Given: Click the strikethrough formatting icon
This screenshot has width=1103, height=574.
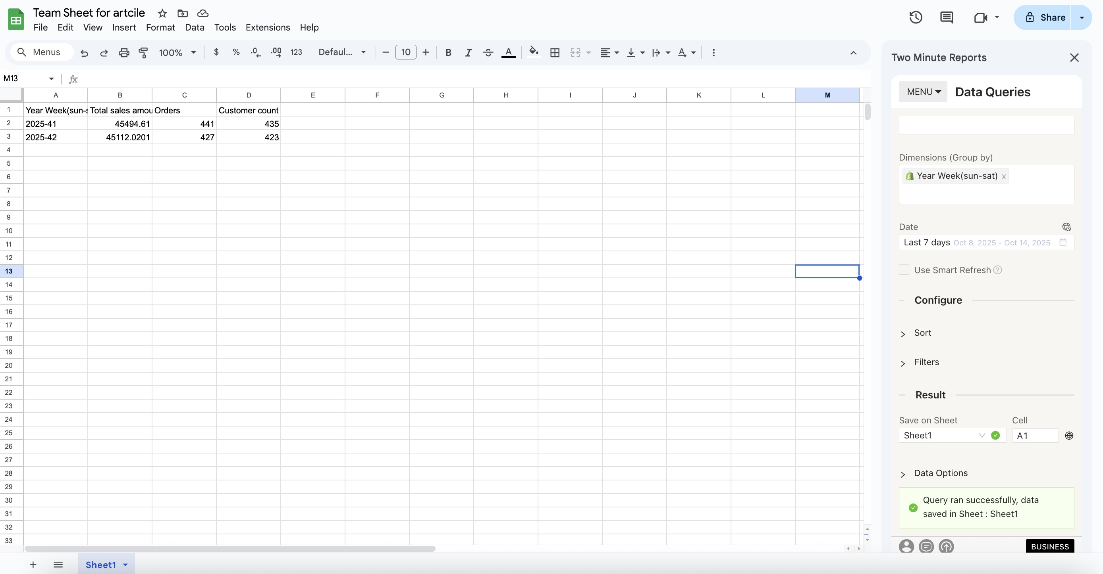Looking at the screenshot, I should click(488, 53).
